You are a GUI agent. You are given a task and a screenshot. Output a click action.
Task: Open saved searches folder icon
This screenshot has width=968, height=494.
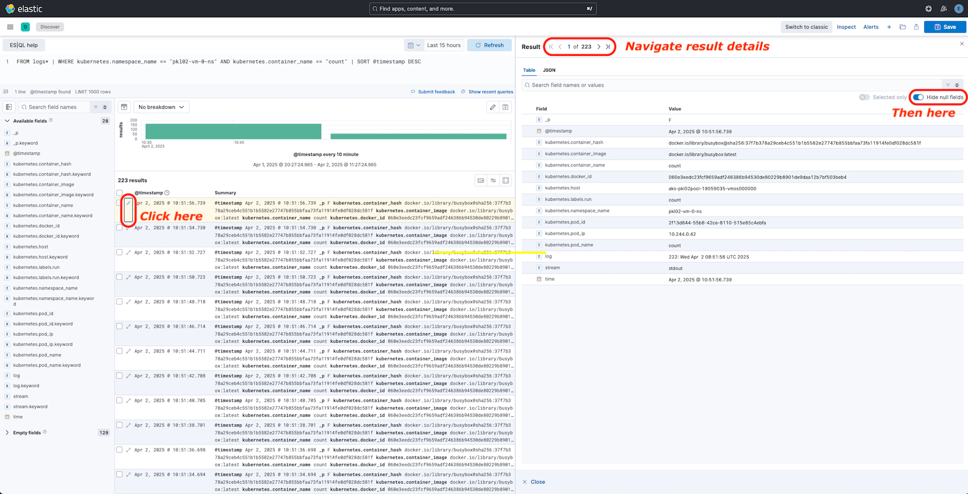(x=903, y=27)
